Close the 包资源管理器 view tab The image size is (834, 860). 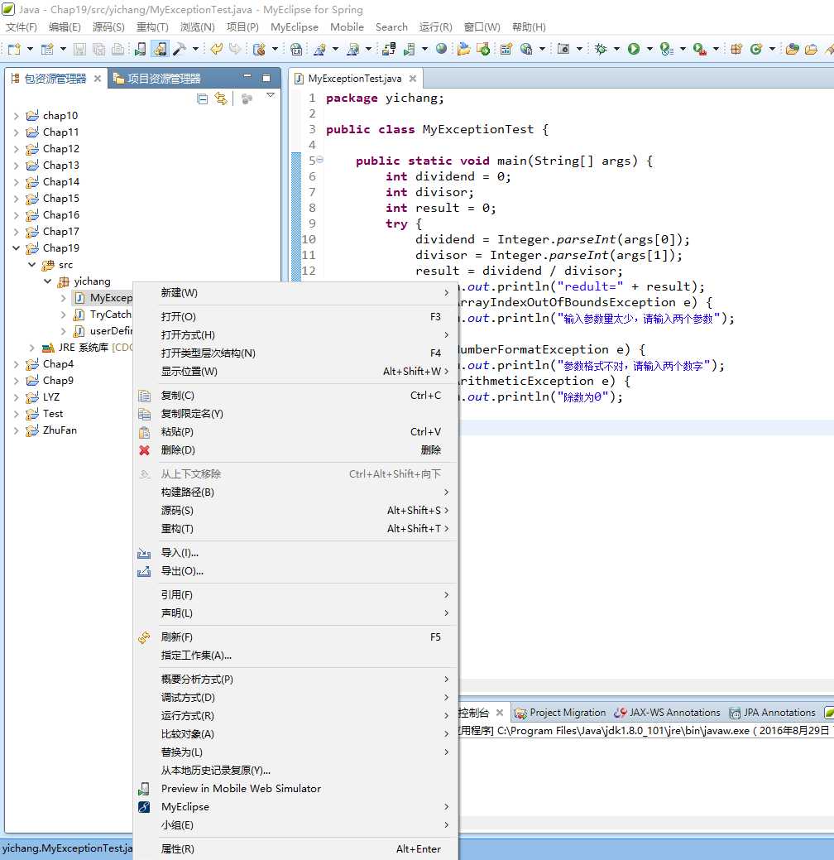97,79
